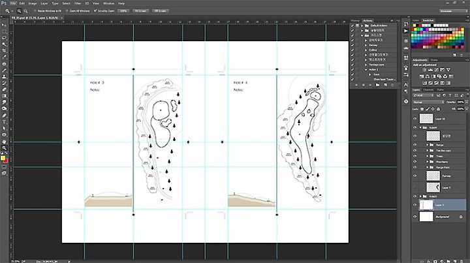Switch to the Channels tab

(x=428, y=90)
